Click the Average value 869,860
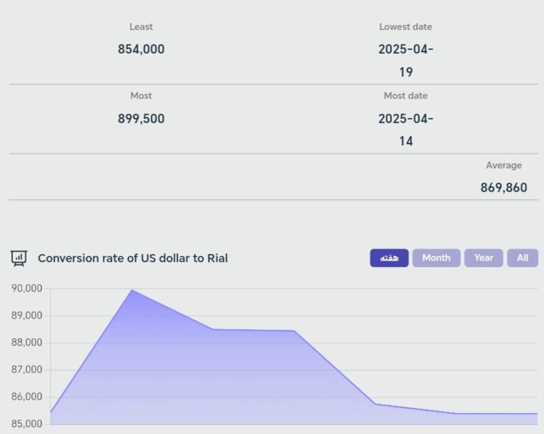 pyautogui.click(x=504, y=188)
